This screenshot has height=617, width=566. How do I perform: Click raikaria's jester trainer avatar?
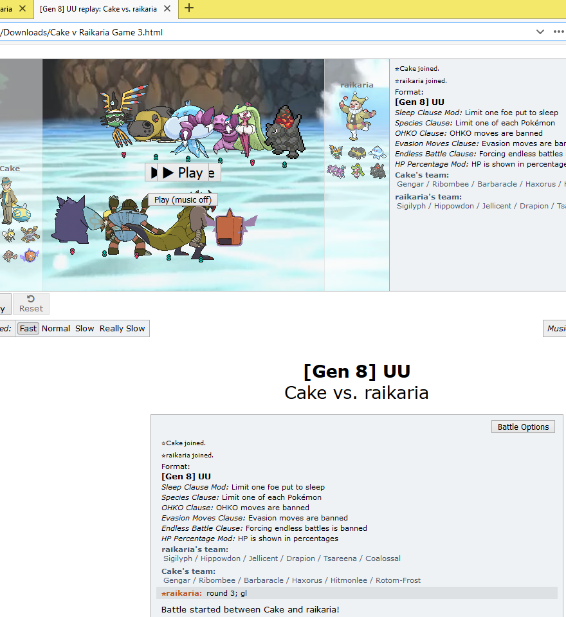tap(356, 116)
